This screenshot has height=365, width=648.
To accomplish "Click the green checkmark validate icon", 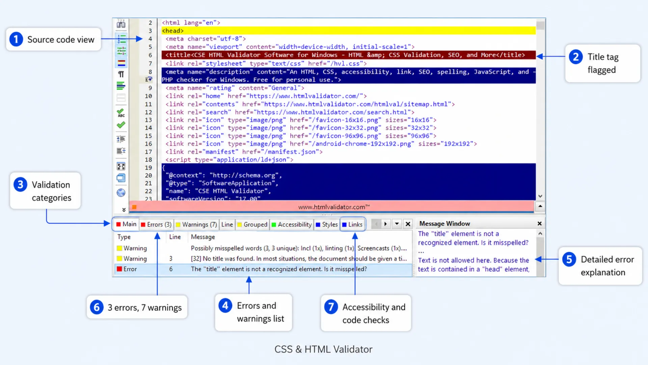I will coord(121,125).
